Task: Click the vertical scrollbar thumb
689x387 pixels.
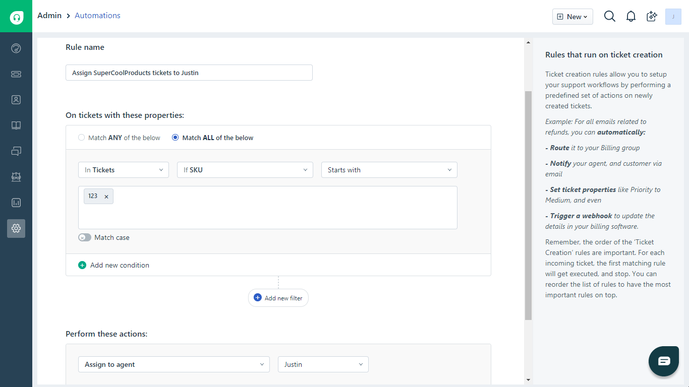Action: pos(528,206)
